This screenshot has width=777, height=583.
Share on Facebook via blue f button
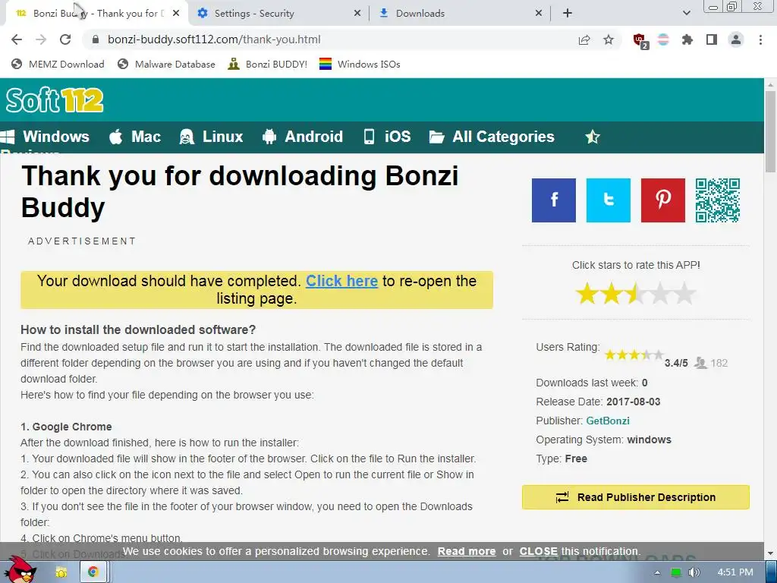click(x=554, y=200)
